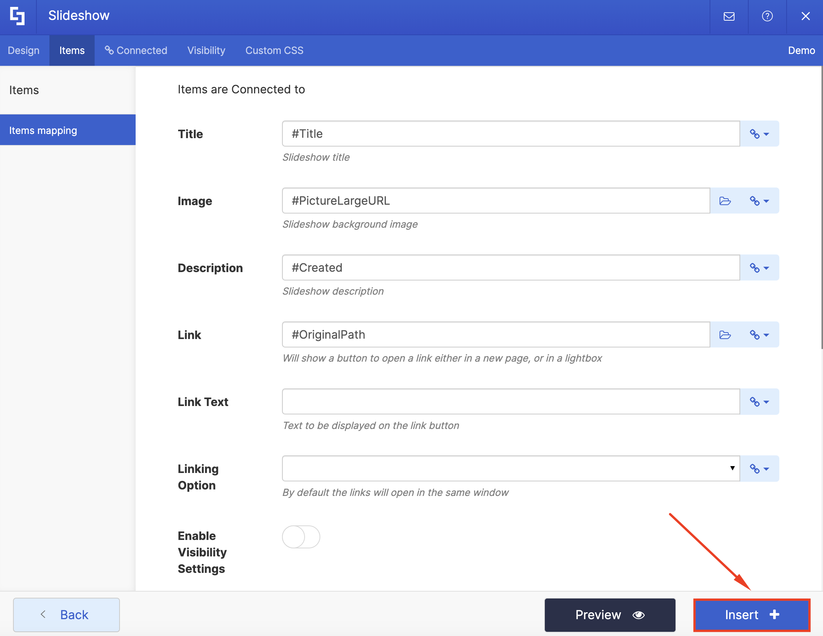Screen dimensions: 823x636
Task: Open the help question mark icon
Action: [767, 16]
